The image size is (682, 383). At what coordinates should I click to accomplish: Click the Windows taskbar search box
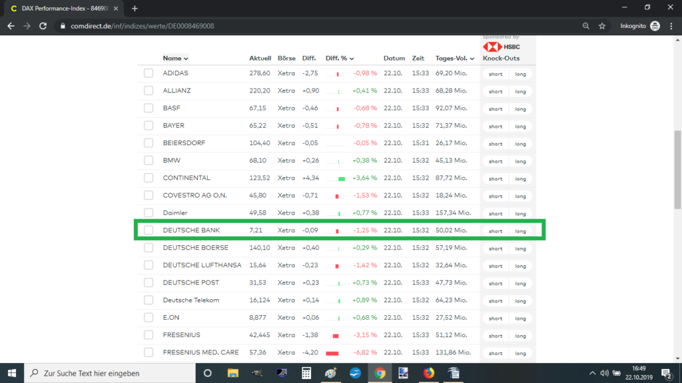[110, 373]
